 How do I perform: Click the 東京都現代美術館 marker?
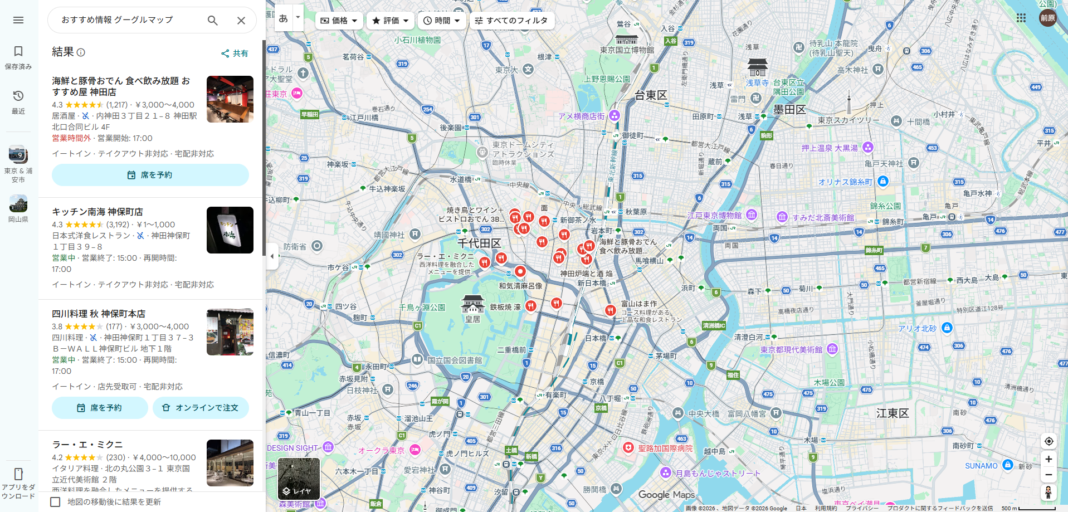pos(832,349)
